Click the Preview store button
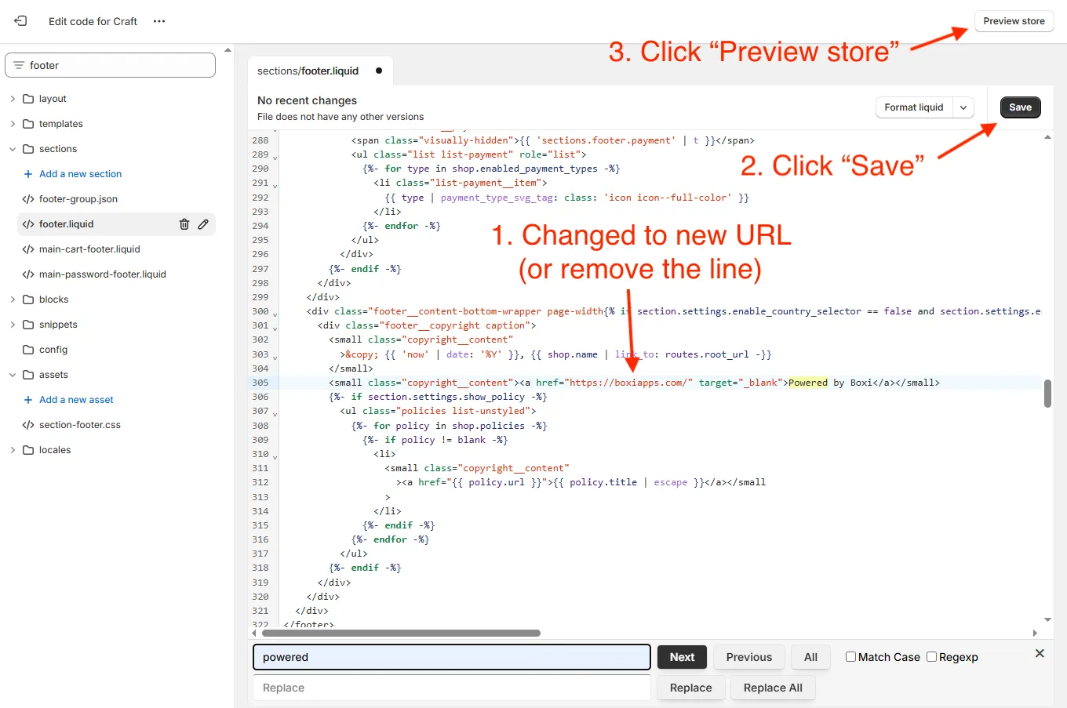 [1014, 21]
